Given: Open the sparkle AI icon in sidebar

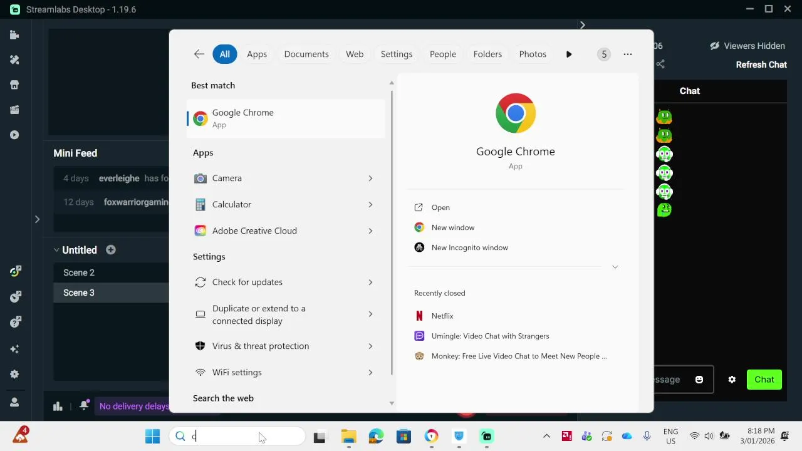Looking at the screenshot, I should coord(14,349).
